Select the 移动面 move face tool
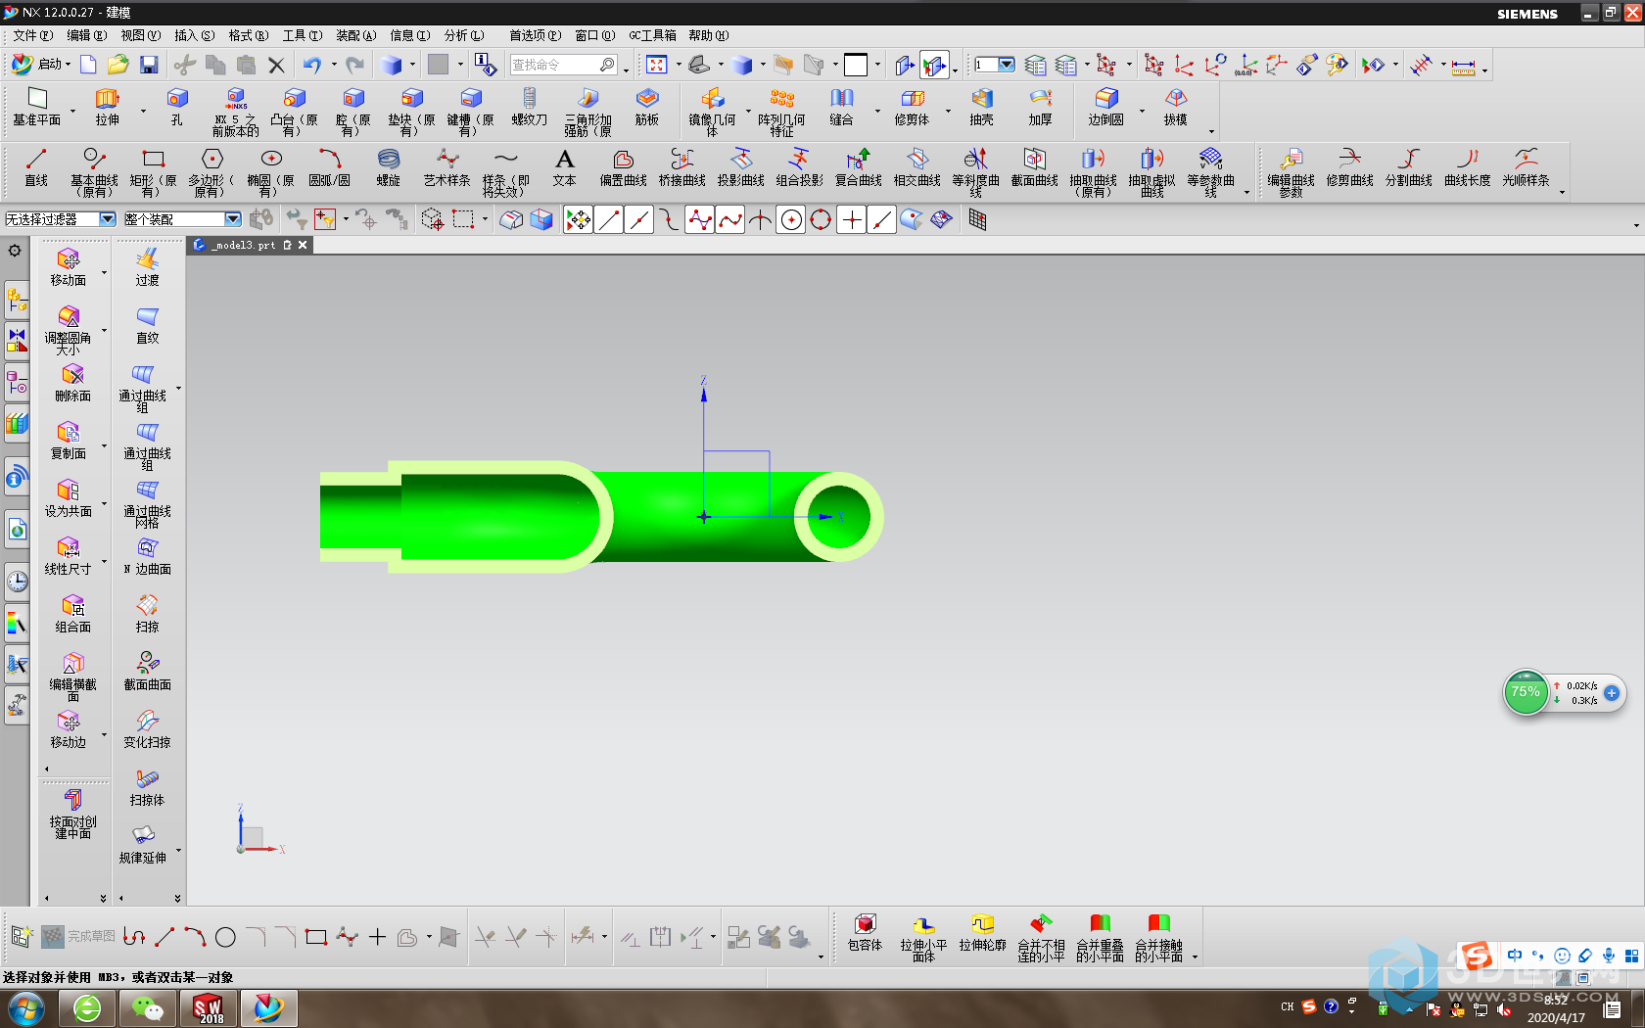 (69, 267)
